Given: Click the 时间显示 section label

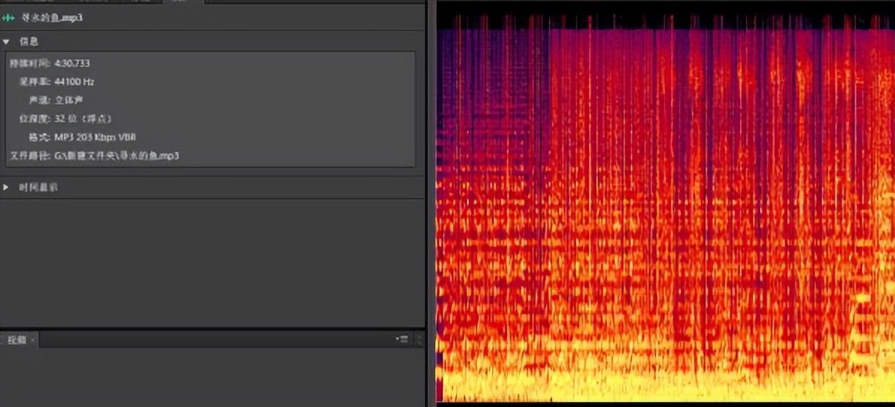Looking at the screenshot, I should (x=38, y=187).
